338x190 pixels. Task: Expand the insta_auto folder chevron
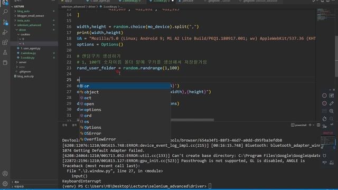tap(15, 21)
